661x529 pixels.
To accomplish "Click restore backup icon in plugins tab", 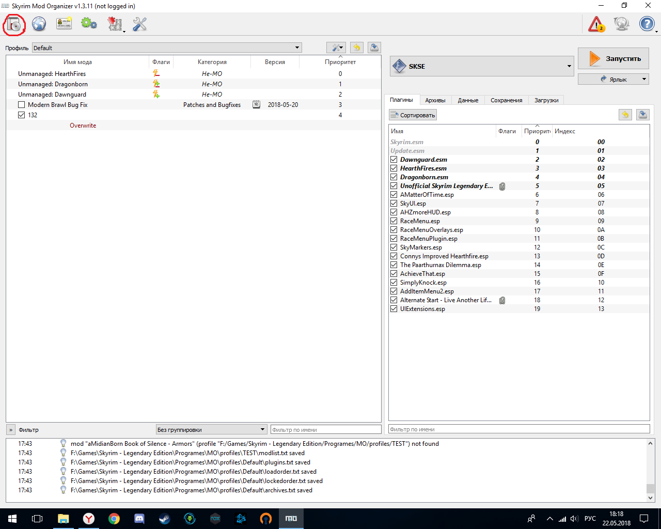I will tap(625, 115).
